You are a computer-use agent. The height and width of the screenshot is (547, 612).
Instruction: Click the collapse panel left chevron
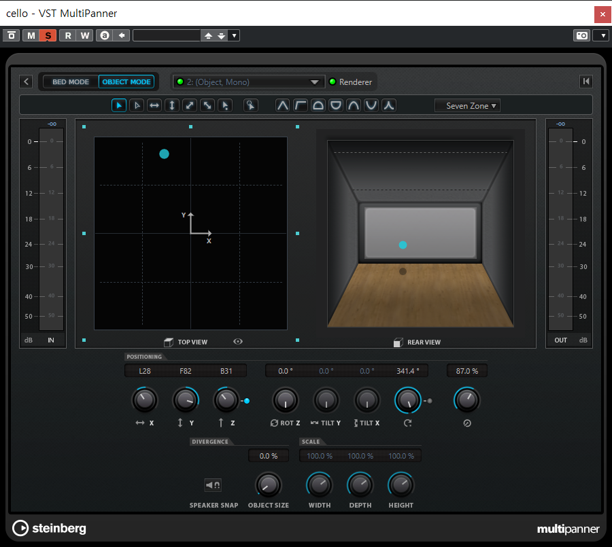pyautogui.click(x=26, y=82)
